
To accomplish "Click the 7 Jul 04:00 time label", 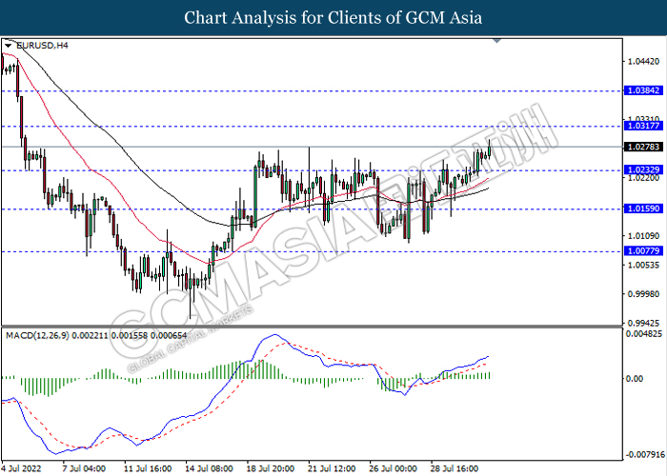I will (x=84, y=468).
